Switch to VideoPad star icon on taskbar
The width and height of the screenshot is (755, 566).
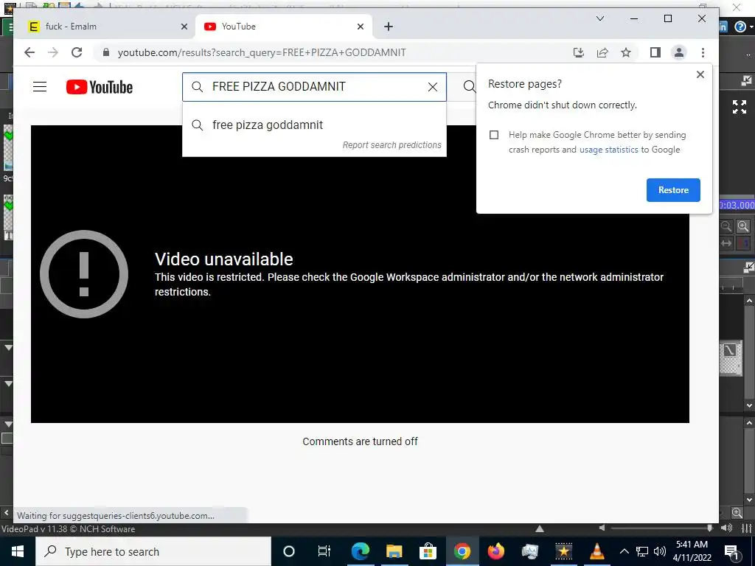pyautogui.click(x=563, y=551)
